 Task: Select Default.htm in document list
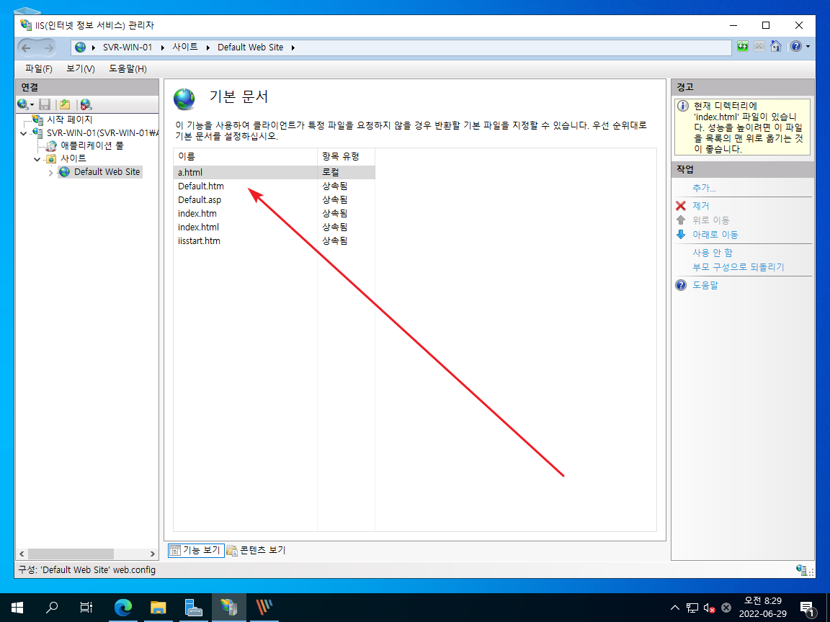pos(275,186)
